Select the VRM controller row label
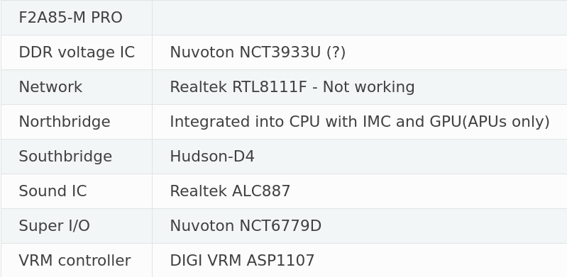 tap(75, 261)
